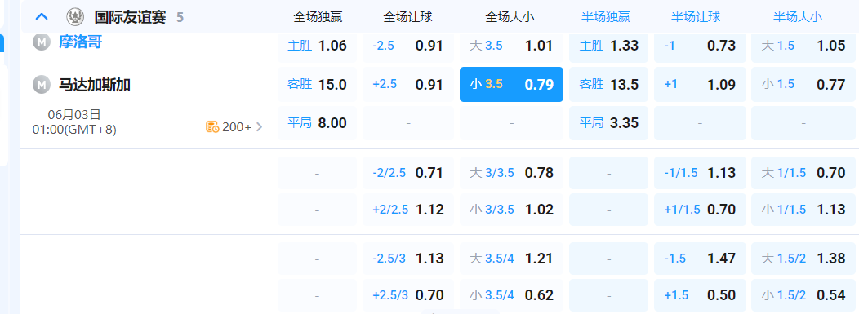Select the 半场大小 column header
This screenshot has width=859, height=314.
(x=798, y=17)
